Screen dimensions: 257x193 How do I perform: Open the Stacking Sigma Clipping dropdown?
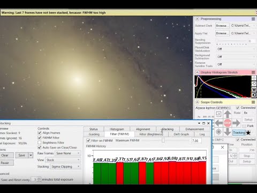[65, 167]
